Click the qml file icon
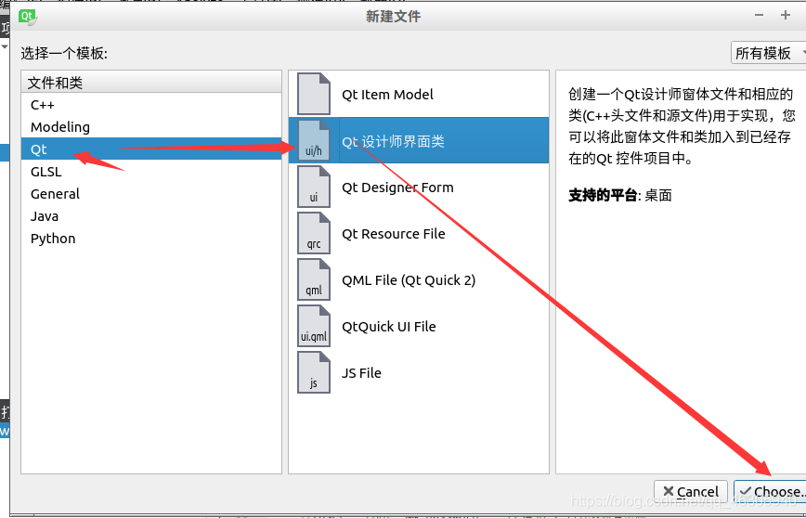806x518 pixels. [x=314, y=279]
